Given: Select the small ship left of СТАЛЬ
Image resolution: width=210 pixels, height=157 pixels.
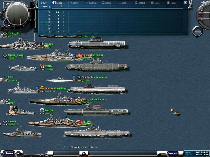Looking at the screenshot, I should click(23, 68).
